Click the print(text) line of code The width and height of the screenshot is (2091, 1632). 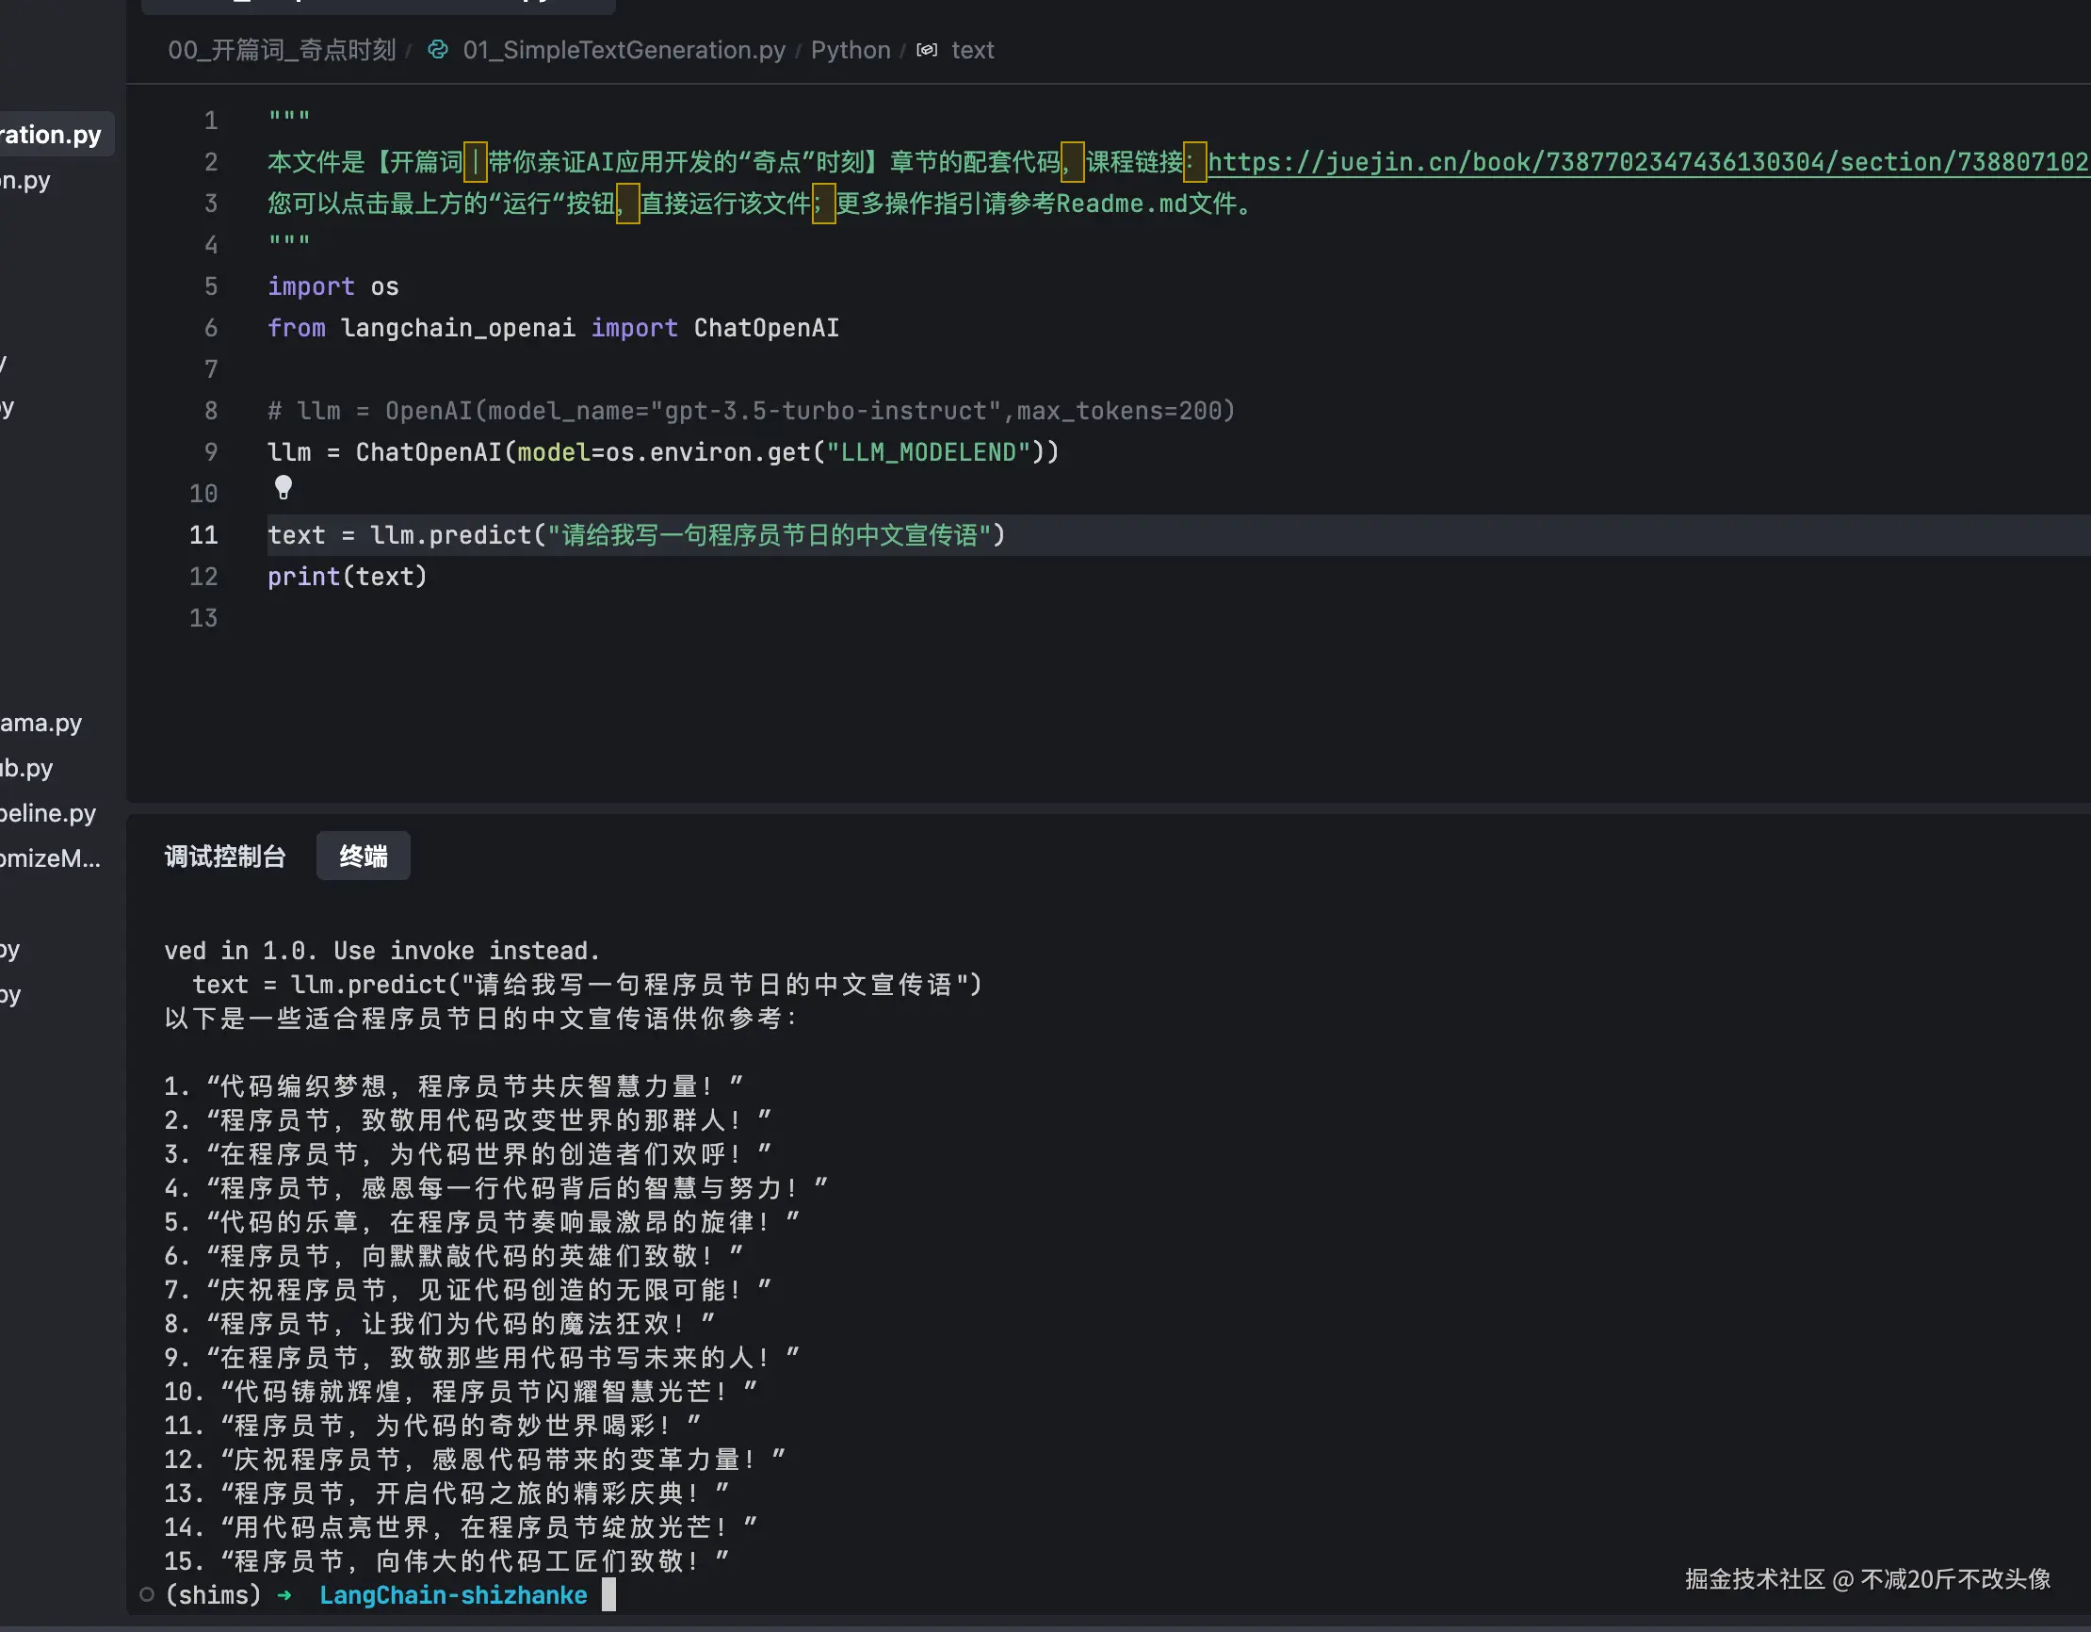click(347, 577)
